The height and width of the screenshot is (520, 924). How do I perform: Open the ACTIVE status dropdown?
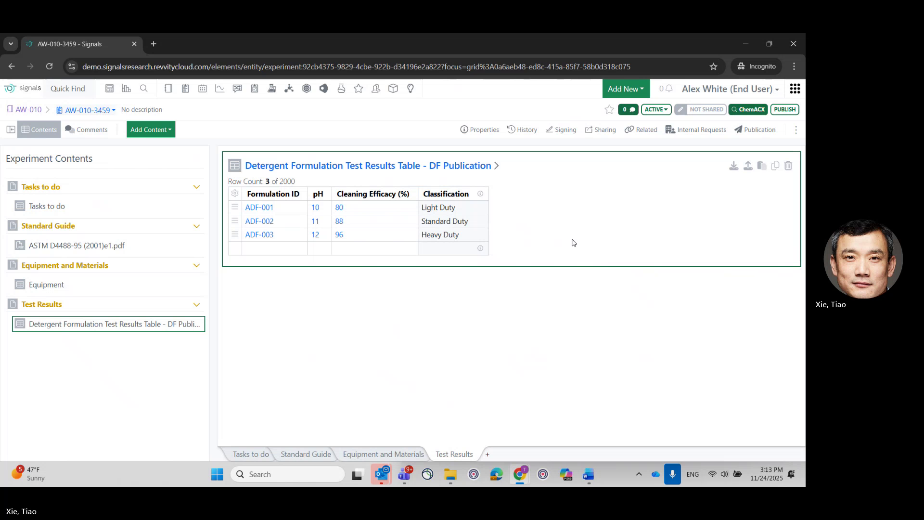pos(656,109)
